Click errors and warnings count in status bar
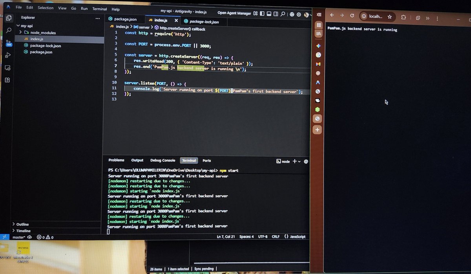This screenshot has height=274, width=471. coord(45,237)
